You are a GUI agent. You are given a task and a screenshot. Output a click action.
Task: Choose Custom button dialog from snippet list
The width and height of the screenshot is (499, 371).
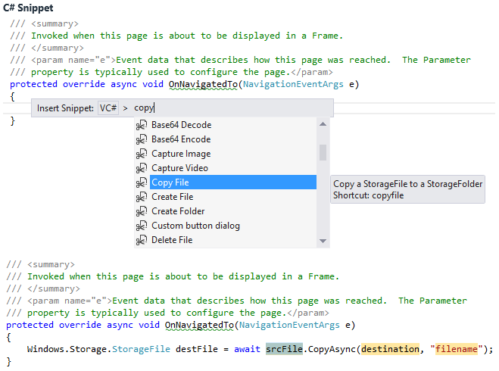tap(195, 226)
